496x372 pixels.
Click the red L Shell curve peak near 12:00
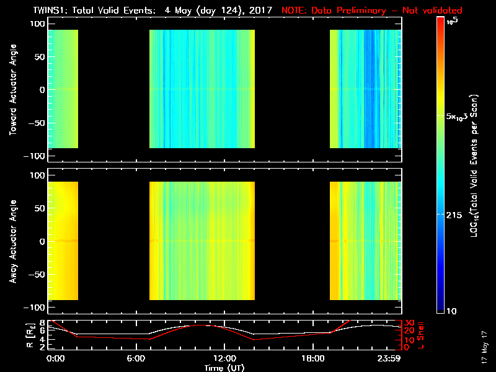coord(202,325)
